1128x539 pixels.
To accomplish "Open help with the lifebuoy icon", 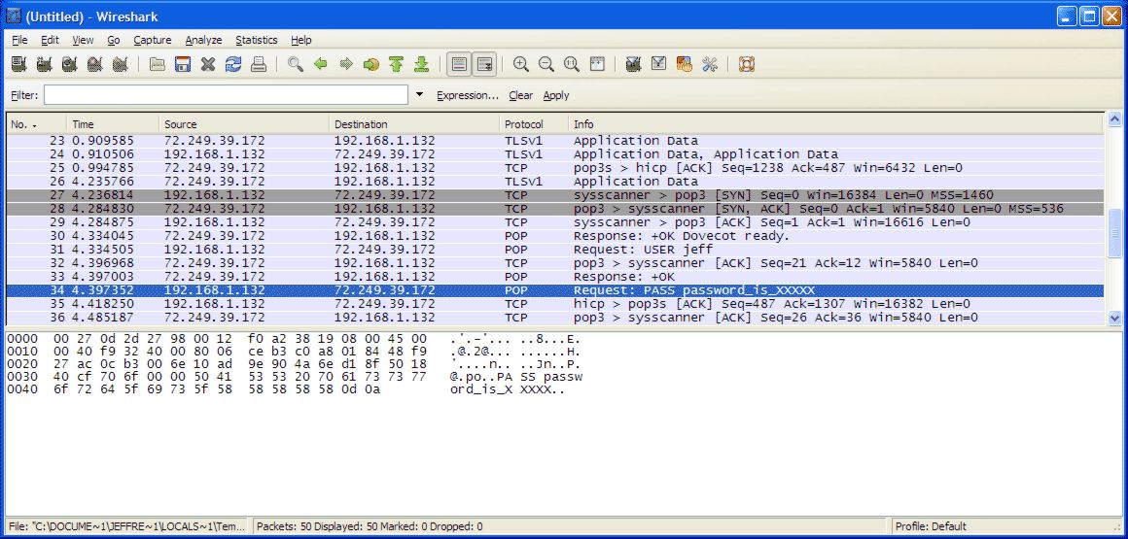I will tap(746, 65).
